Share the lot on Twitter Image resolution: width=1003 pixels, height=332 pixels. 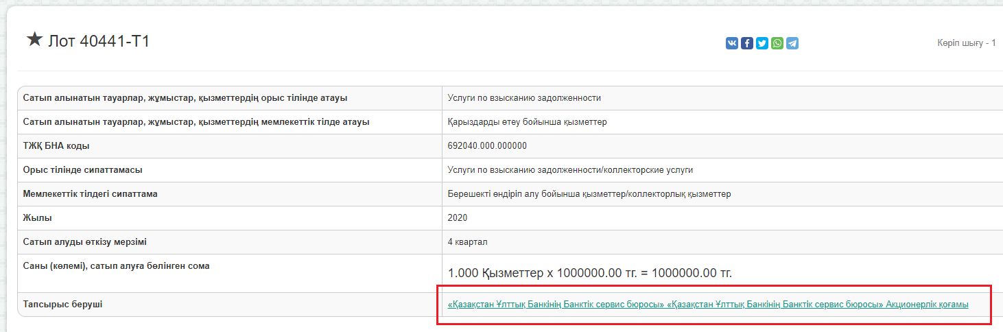point(762,43)
